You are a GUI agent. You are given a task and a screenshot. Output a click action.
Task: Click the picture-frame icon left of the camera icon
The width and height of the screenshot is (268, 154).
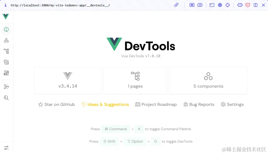[x=192, y=5]
